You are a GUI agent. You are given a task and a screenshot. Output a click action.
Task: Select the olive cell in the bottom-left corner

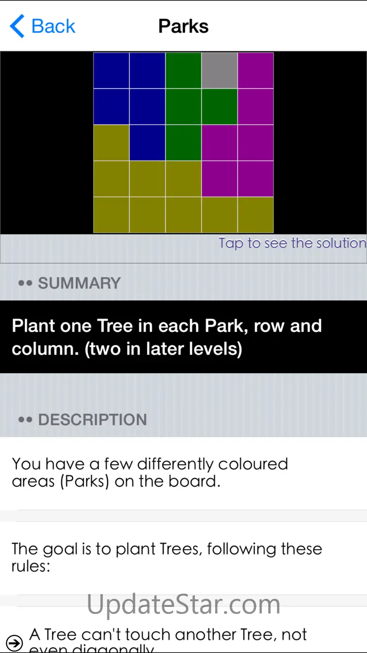point(112,215)
